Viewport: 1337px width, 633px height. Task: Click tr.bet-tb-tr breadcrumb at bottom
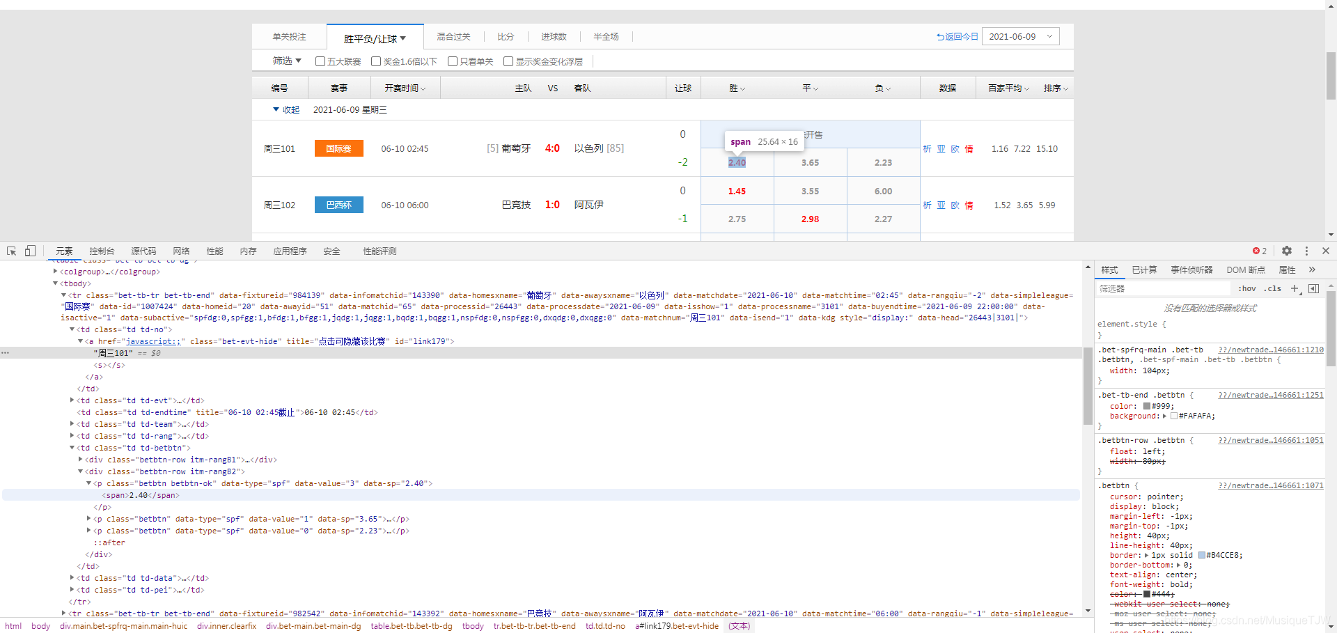click(534, 626)
